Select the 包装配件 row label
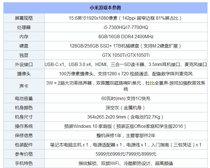This screenshot has height=168, width=210. tap(24, 145)
